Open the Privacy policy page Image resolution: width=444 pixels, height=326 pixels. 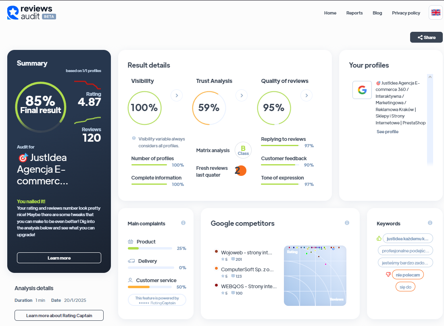coord(406,13)
